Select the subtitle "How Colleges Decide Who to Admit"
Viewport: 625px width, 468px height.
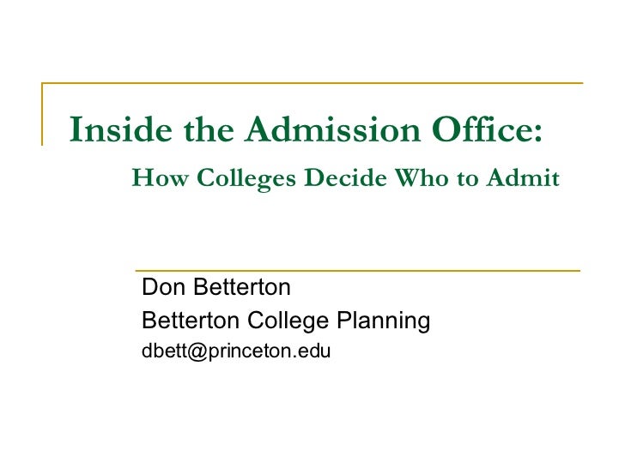(x=346, y=178)
